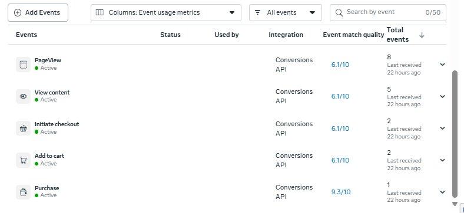Click the magnifier icon in the search box
The width and height of the screenshot is (464, 213).
coord(339,12)
